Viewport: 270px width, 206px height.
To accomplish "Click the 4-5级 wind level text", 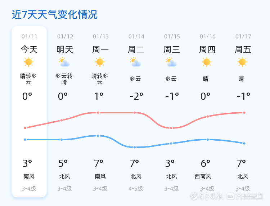I will 136,189.
